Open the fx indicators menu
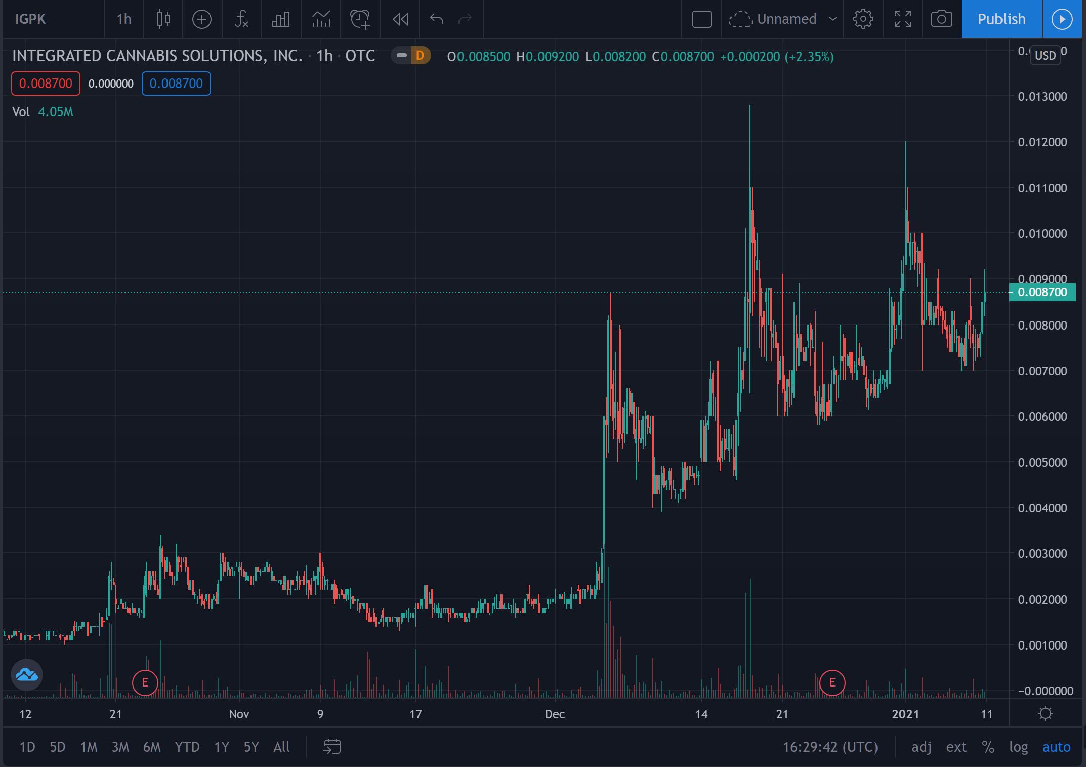Screen dimensions: 1086x767 (x=241, y=19)
